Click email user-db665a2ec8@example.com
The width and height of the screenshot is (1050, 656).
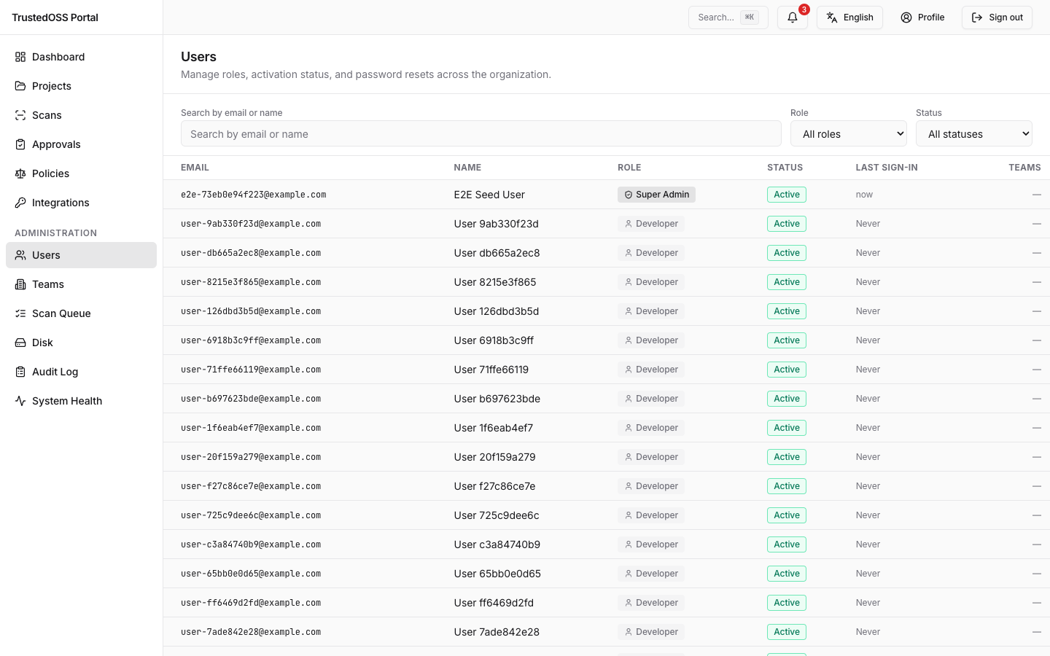pos(251,253)
